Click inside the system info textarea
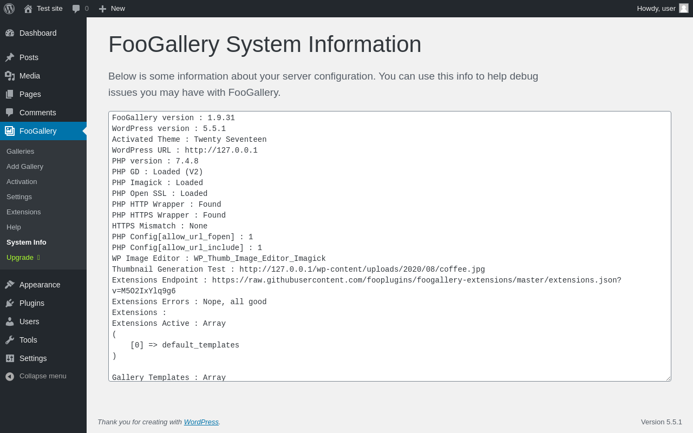Viewport: 693px width, 433px height. 390,246
